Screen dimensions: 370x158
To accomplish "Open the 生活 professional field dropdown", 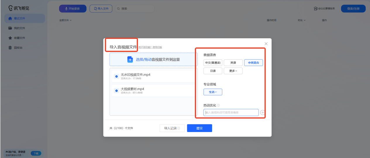I will [x=213, y=92].
